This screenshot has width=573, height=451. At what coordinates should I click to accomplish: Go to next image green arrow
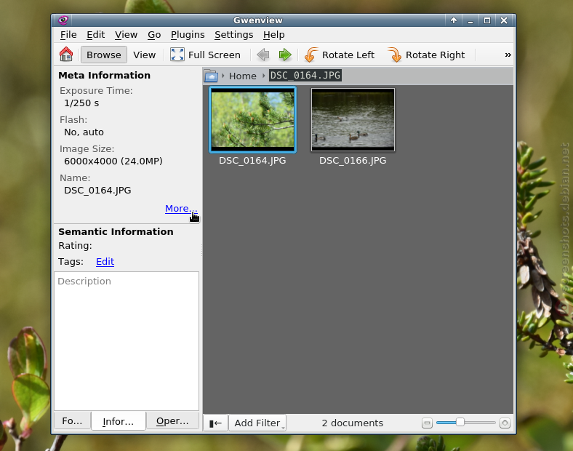[285, 55]
